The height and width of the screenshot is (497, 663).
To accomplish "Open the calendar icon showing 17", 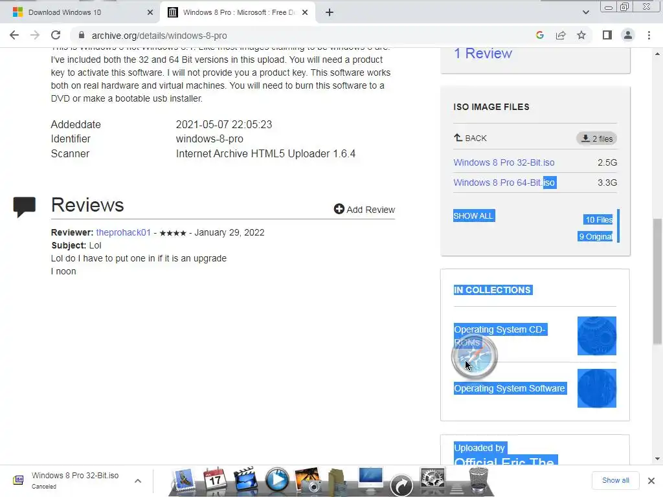I will point(214,480).
